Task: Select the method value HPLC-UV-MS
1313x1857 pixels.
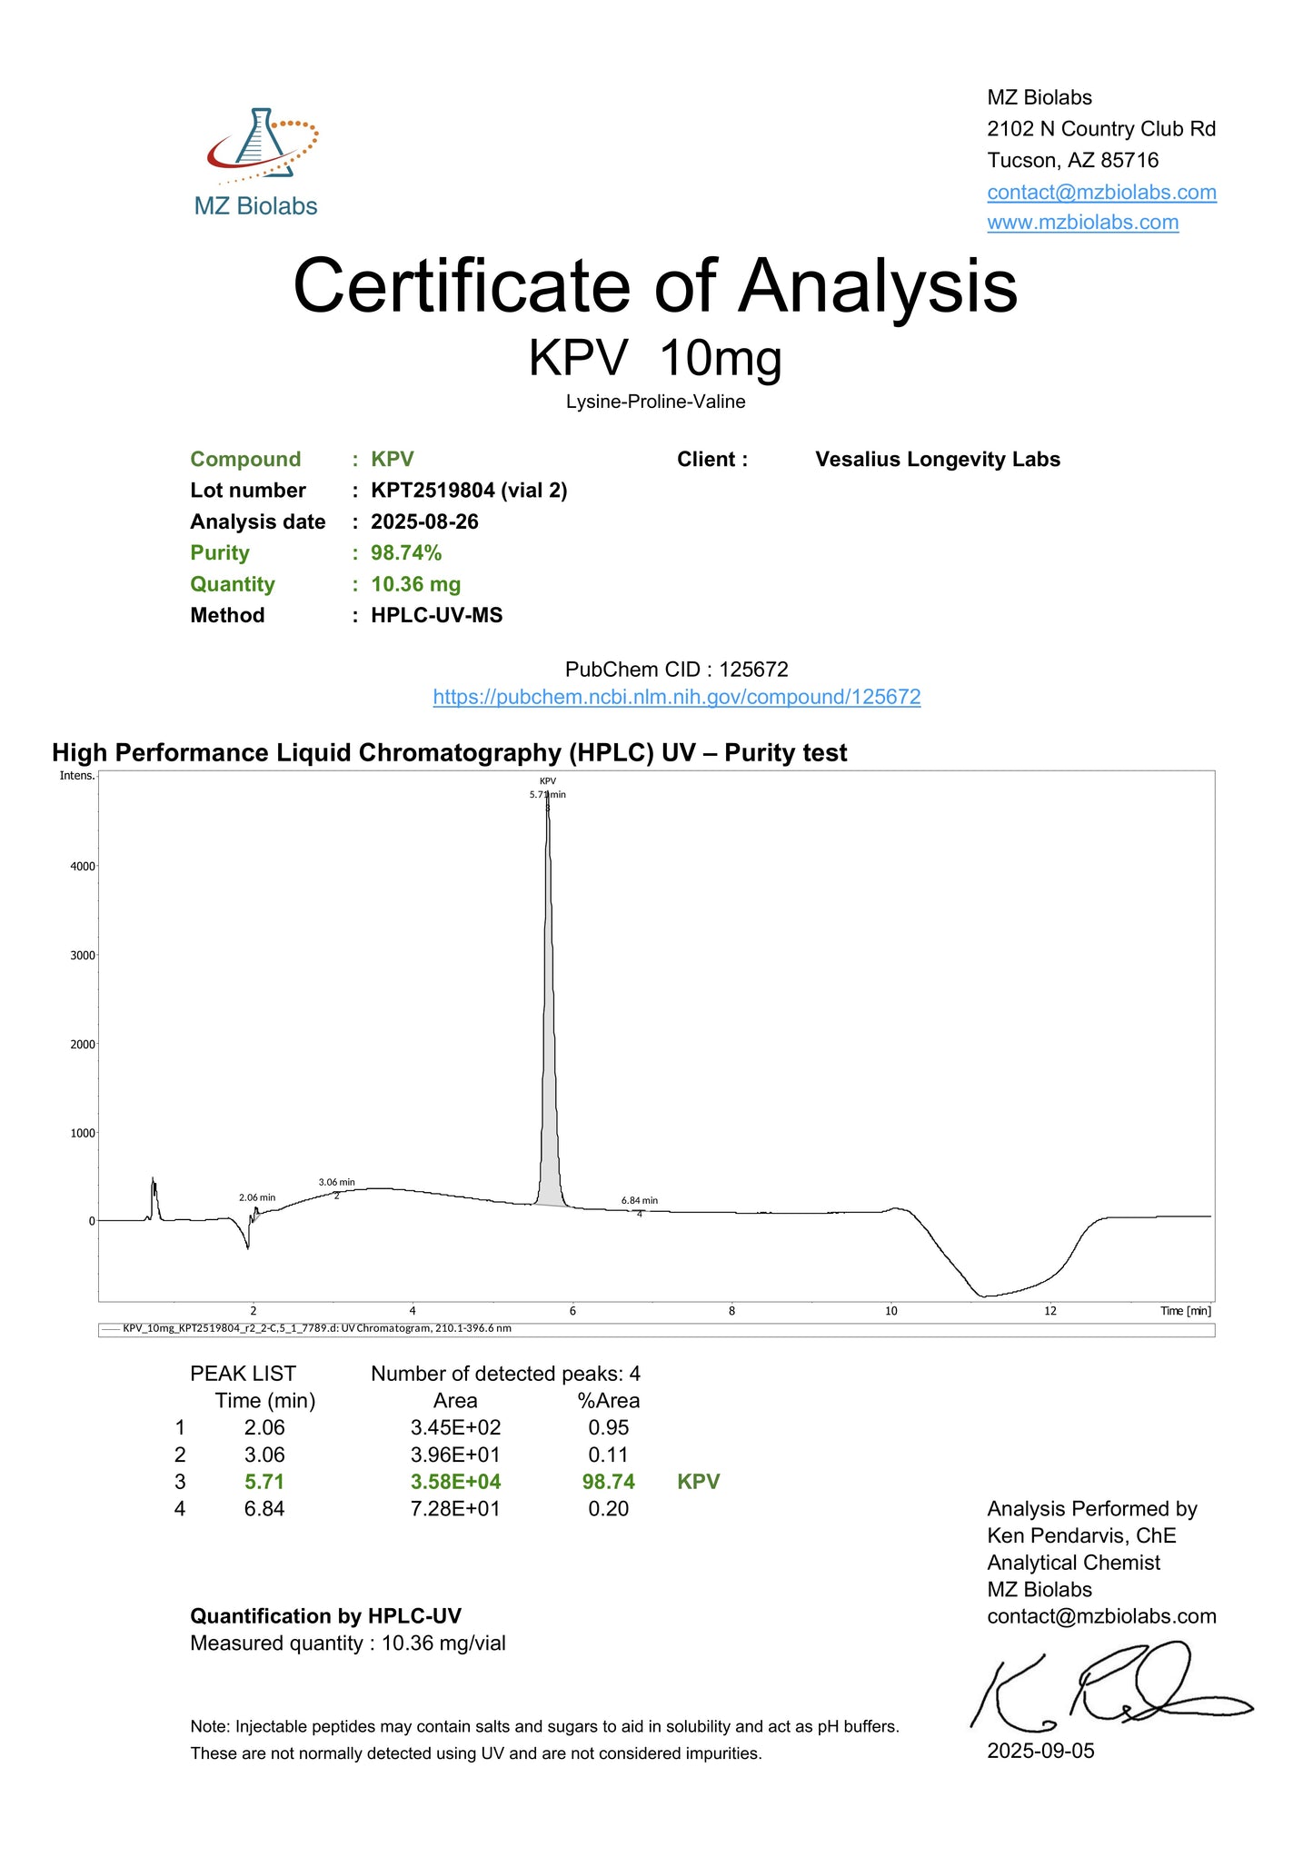Action: pos(436,615)
